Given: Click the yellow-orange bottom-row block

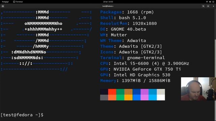Looking at the screenshot, I should point(128,97).
